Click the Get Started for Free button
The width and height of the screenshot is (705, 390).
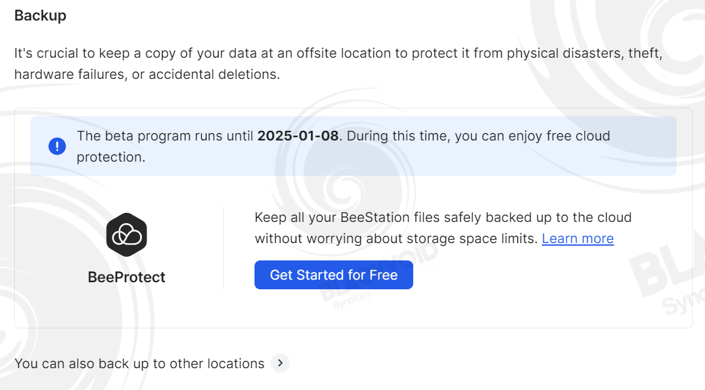coord(334,275)
